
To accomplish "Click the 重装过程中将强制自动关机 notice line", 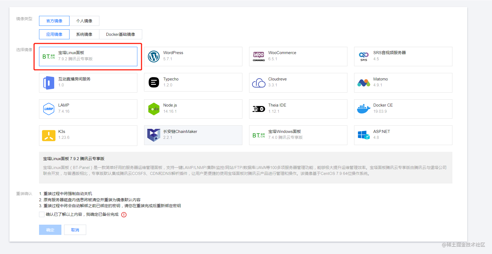I will [66, 194].
